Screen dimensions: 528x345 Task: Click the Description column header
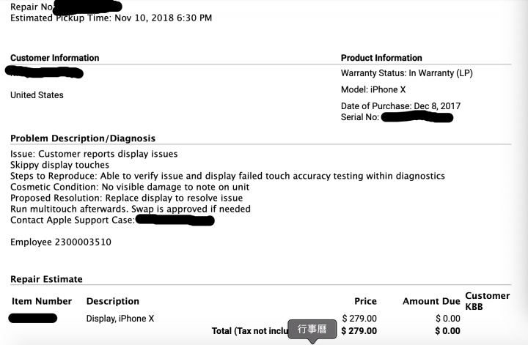coord(113,301)
